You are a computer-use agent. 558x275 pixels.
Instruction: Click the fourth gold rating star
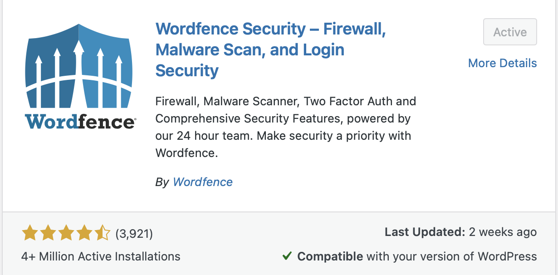(x=84, y=234)
